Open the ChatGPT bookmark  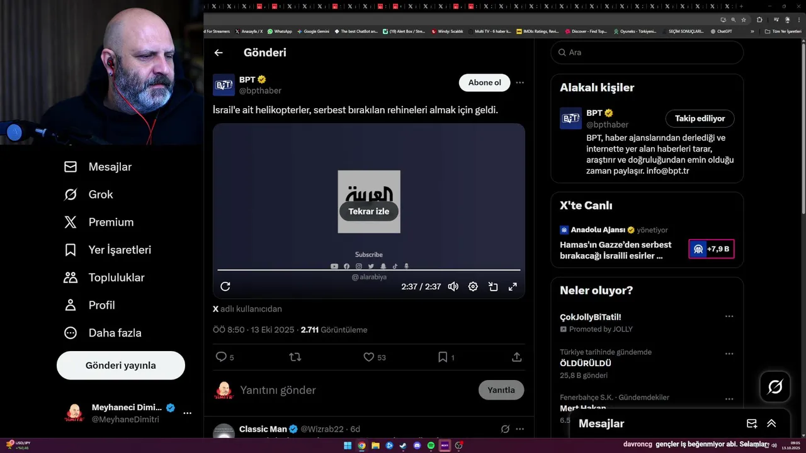click(721, 31)
